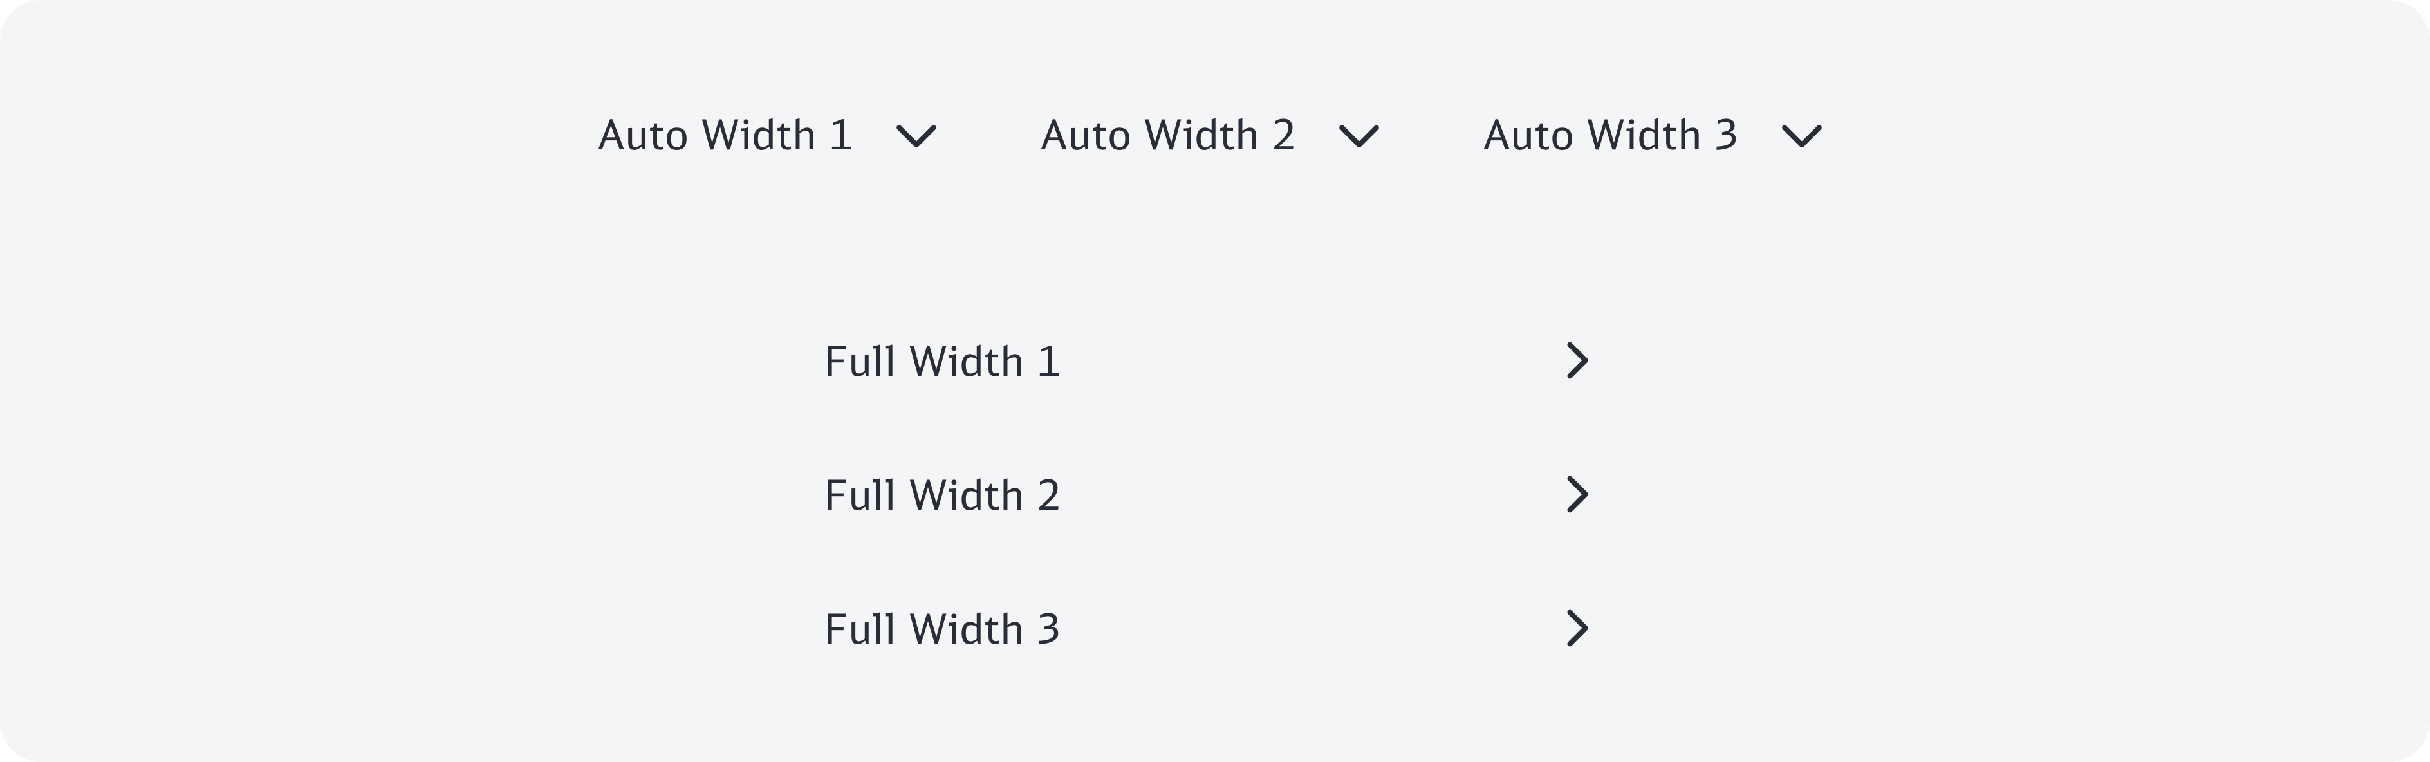Image resolution: width=2430 pixels, height=762 pixels.
Task: Select the Auto Width 1 text label
Action: pos(725,136)
